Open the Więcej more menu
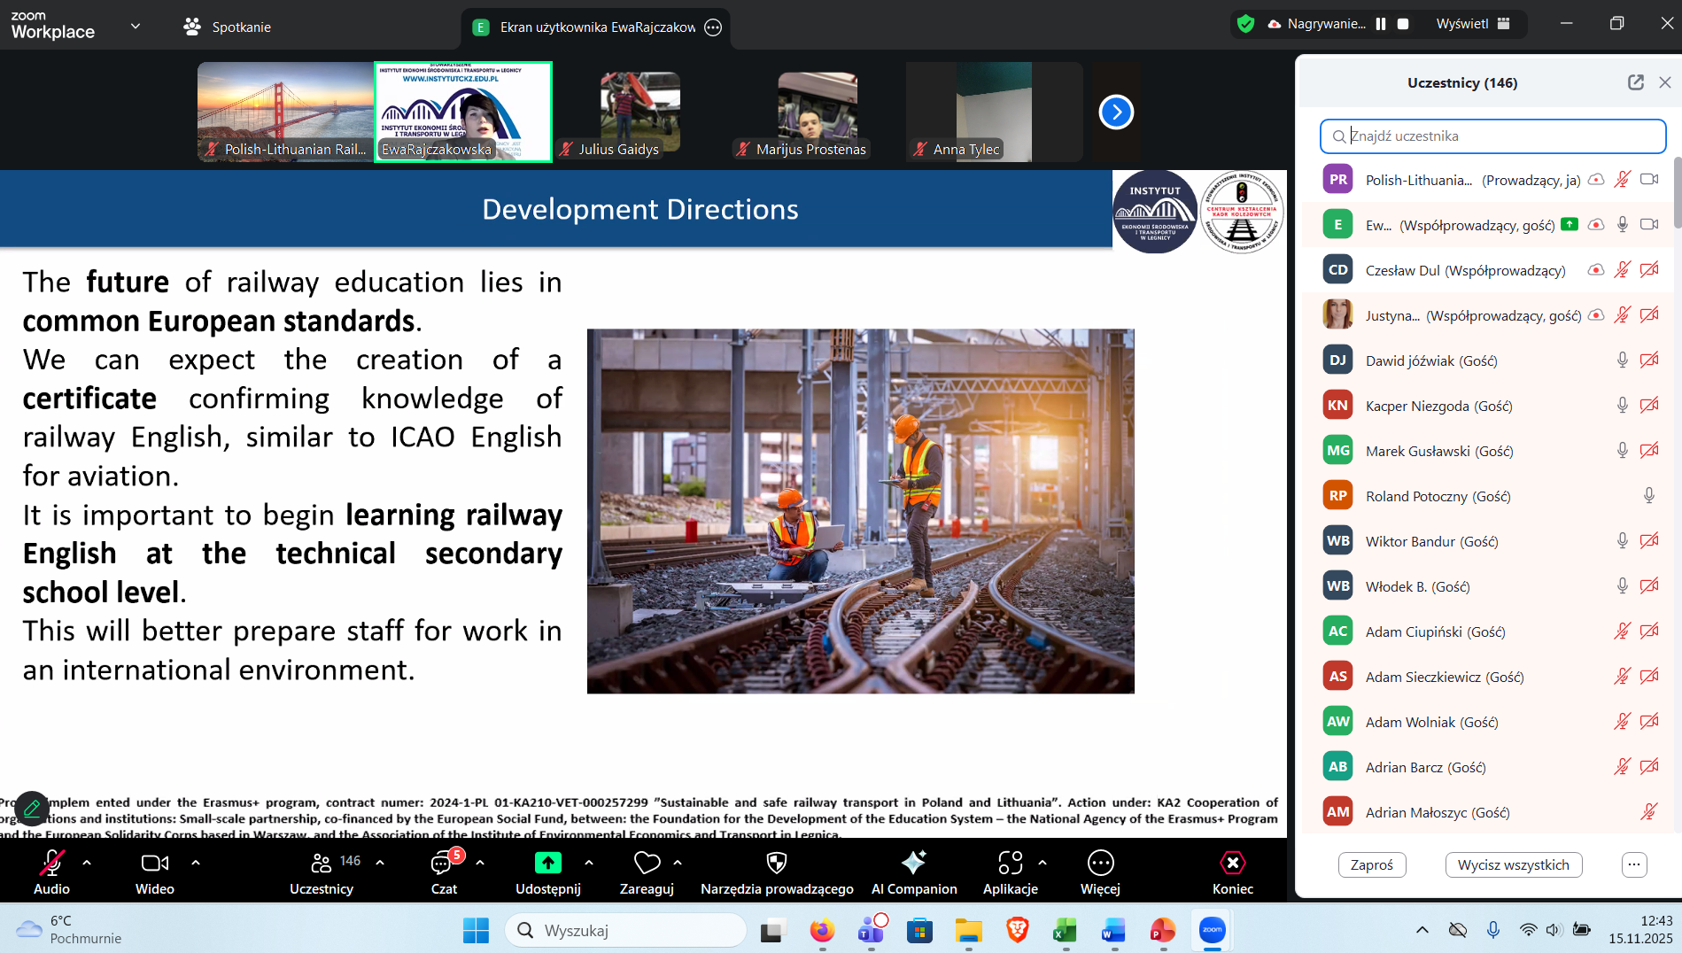This screenshot has width=1682, height=953. [x=1100, y=864]
